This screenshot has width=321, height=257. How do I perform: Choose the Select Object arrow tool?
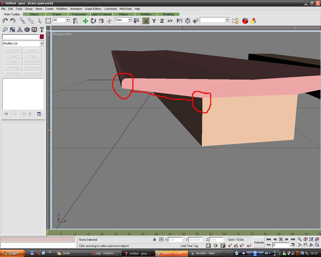pos(40,21)
